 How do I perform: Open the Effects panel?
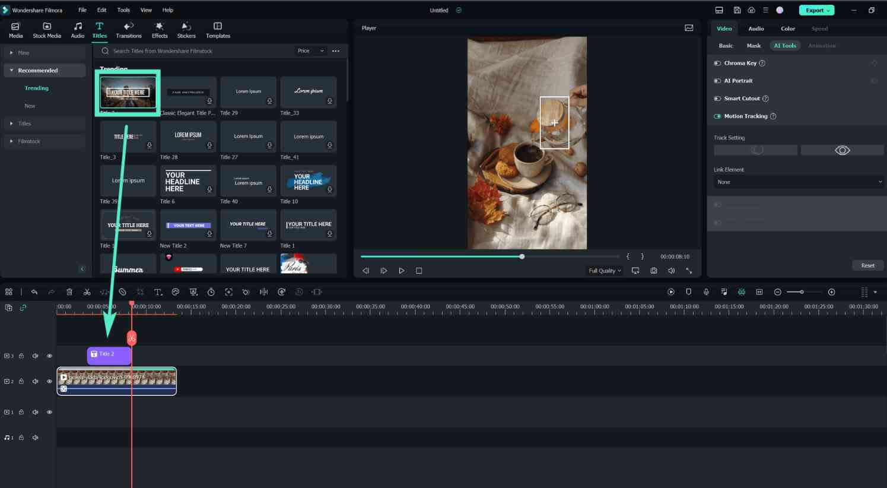click(159, 30)
